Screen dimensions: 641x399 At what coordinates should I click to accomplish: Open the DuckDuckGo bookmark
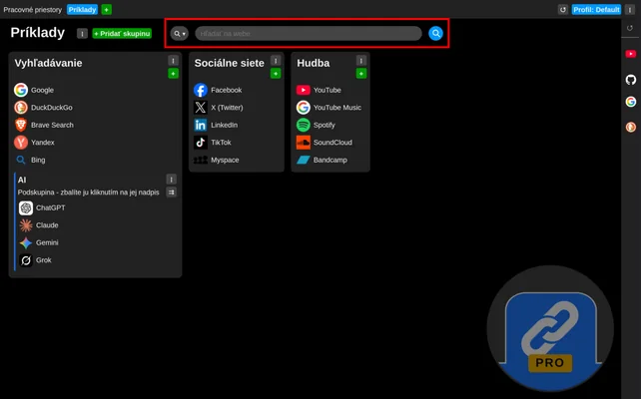click(x=43, y=108)
